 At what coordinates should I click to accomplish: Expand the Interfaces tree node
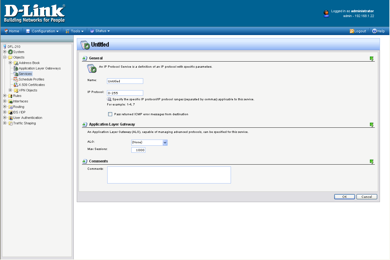[5, 101]
